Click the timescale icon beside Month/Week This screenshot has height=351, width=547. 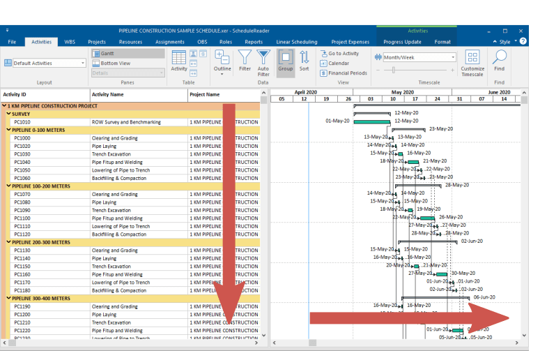[378, 57]
